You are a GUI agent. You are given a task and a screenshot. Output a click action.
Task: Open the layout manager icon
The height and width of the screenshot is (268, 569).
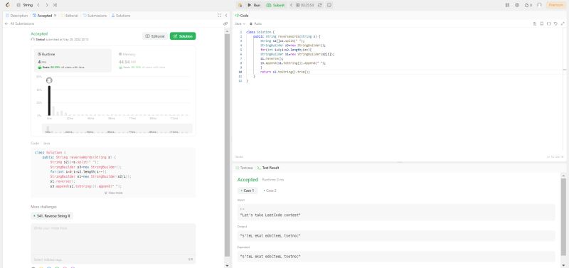tap(507, 5)
